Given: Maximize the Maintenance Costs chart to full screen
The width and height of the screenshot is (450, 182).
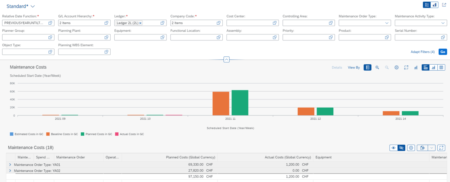Looking at the screenshot, I should tap(406, 68).
